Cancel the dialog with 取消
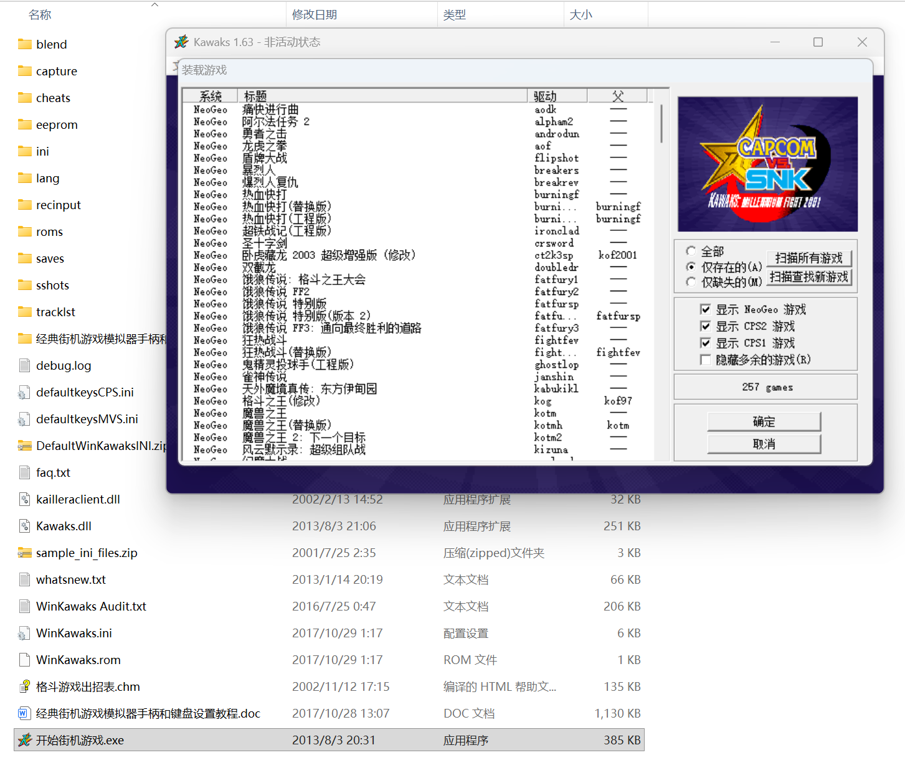The width and height of the screenshot is (905, 768). [764, 444]
